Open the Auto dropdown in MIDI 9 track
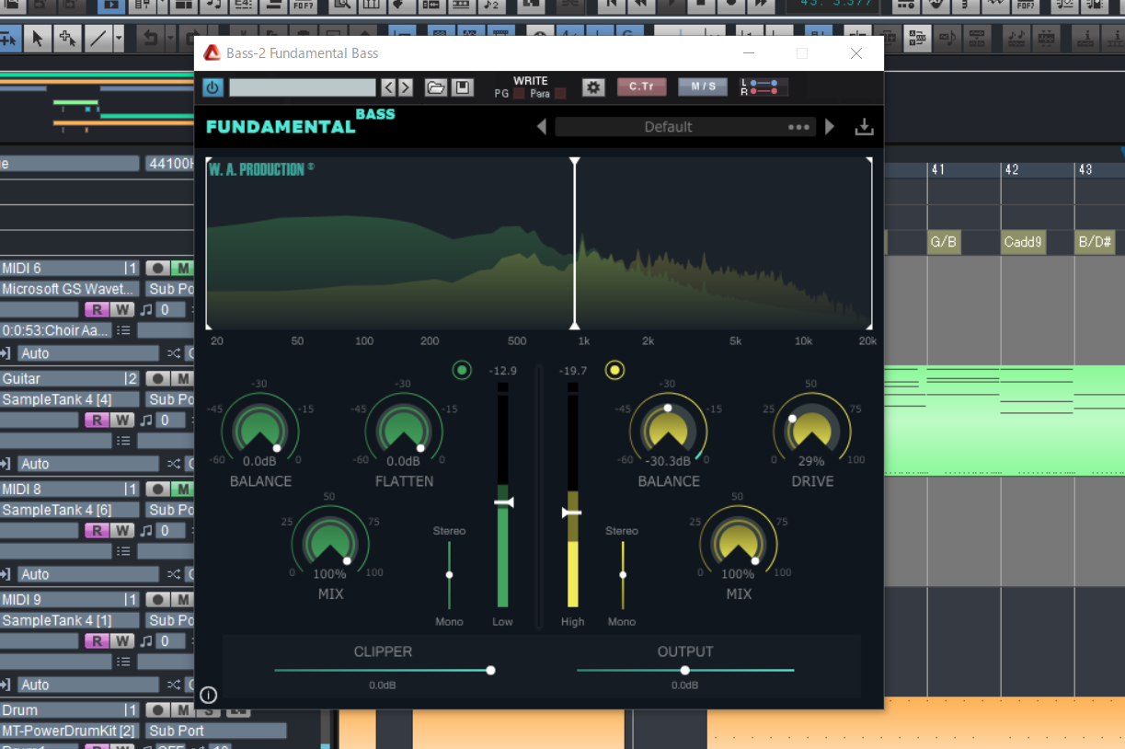 [88, 685]
